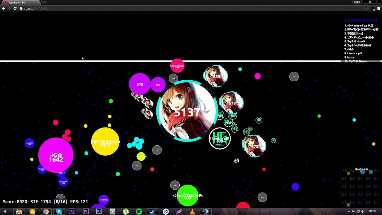This screenshot has height=215, width=382.
Task: Click minimap sector B1
Action: click(344, 178)
